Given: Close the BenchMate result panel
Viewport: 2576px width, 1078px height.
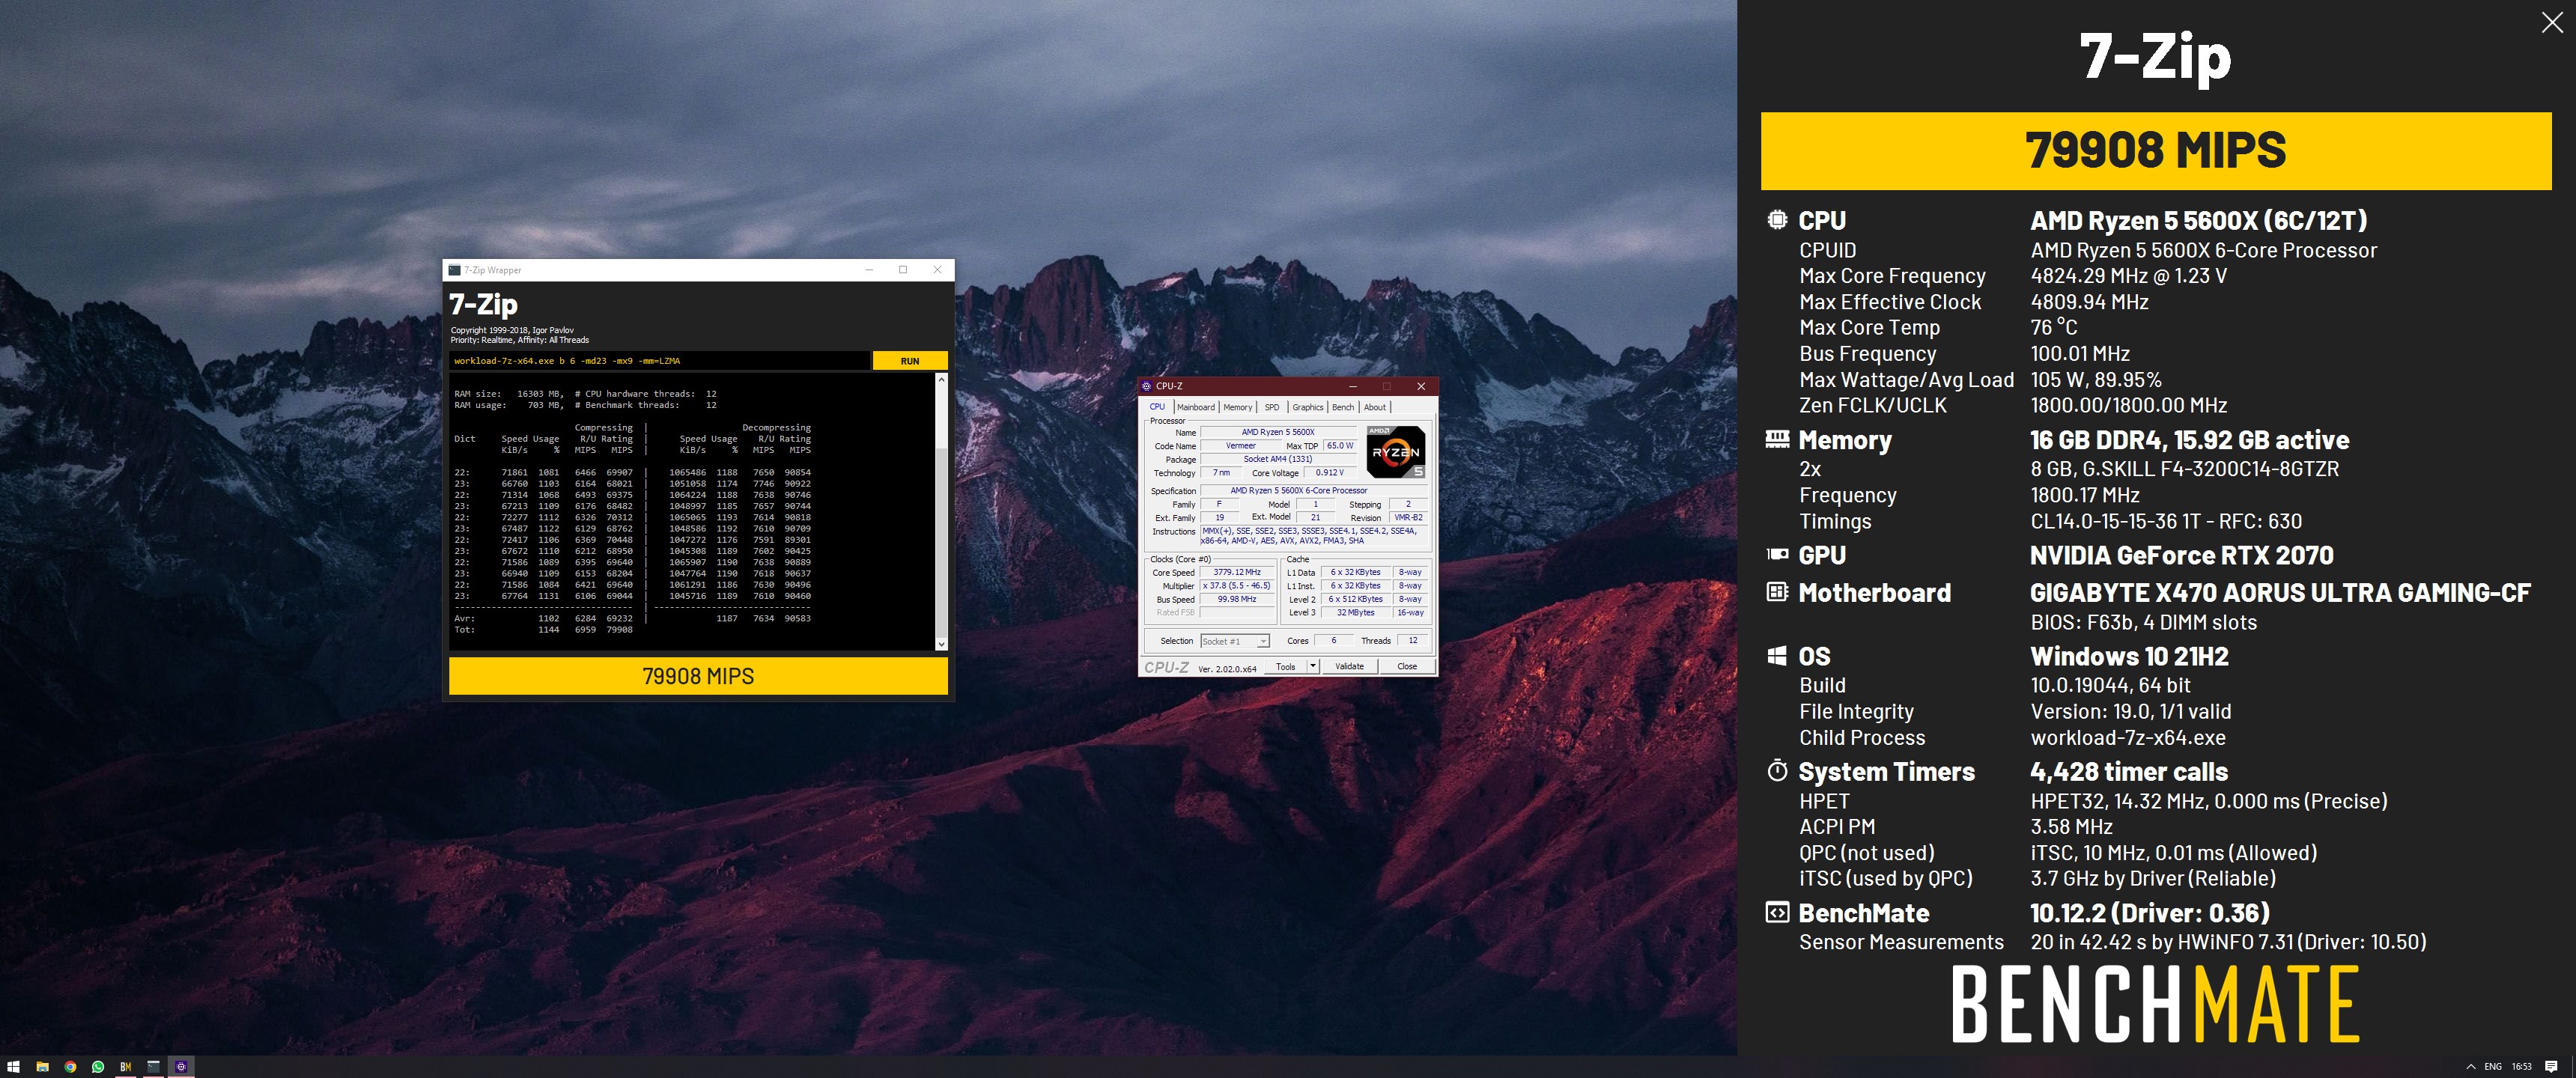Looking at the screenshot, I should pyautogui.click(x=2552, y=22).
